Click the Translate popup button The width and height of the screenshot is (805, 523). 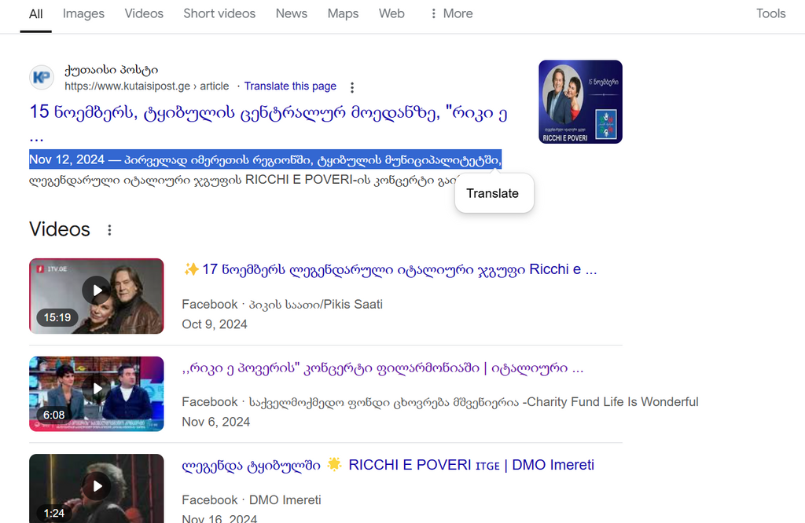(494, 193)
